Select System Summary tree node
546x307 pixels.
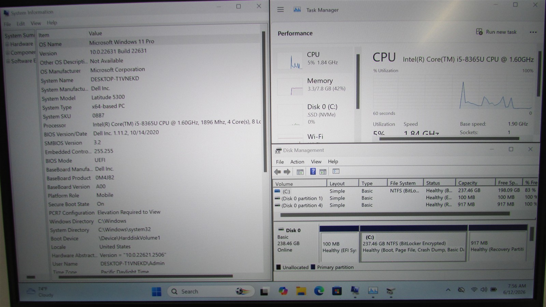(x=20, y=35)
